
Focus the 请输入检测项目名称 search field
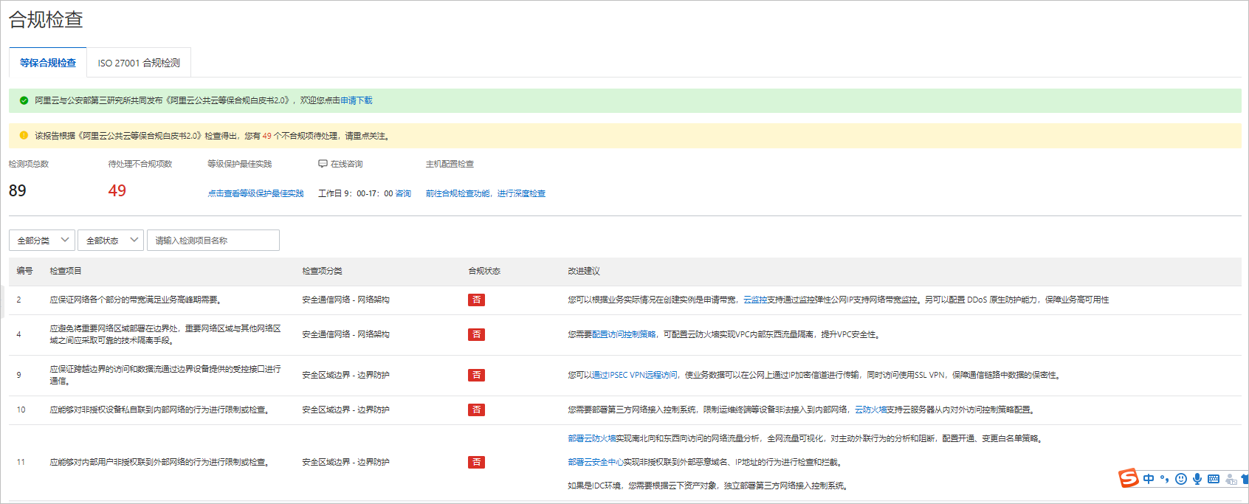tap(213, 240)
